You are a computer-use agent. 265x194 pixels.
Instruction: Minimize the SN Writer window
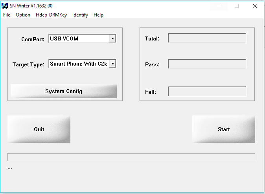[219, 6]
